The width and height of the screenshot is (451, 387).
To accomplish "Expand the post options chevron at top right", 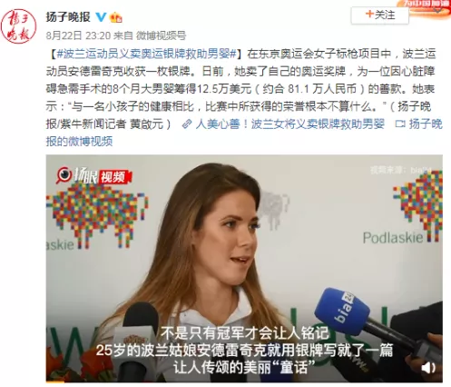I will (437, 9).
